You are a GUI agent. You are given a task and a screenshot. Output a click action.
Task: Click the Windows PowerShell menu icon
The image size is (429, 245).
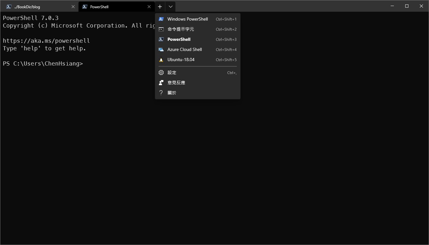click(161, 19)
